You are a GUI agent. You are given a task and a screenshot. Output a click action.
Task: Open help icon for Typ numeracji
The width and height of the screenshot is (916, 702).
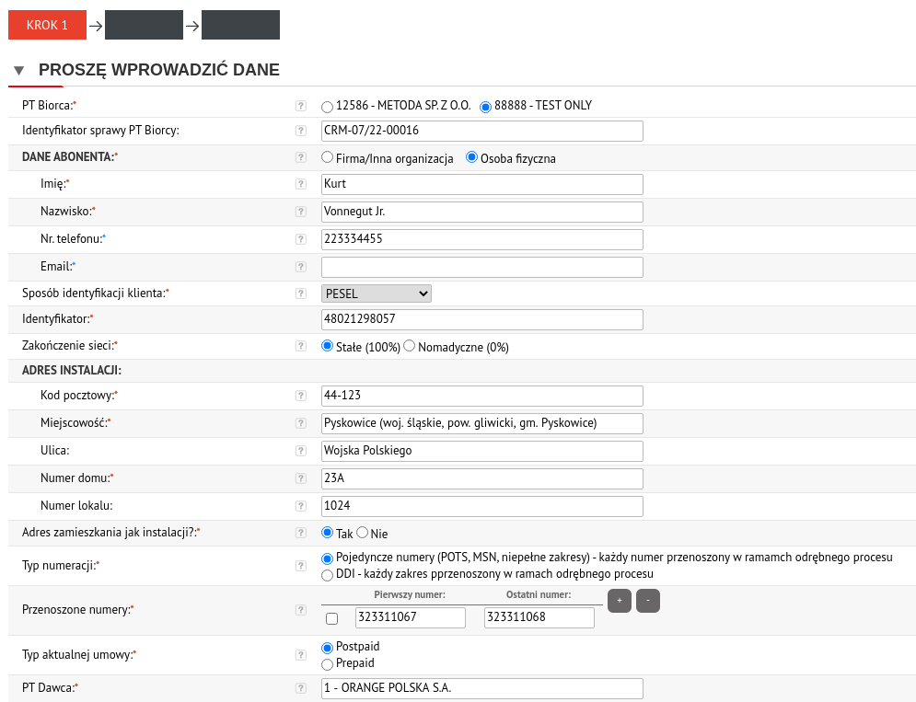pyautogui.click(x=301, y=565)
